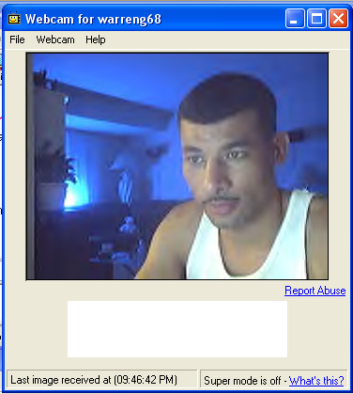Screen dimensions: 353x394
Task: Click the 'Webcam for warreng68' title text
Action: 93,19
